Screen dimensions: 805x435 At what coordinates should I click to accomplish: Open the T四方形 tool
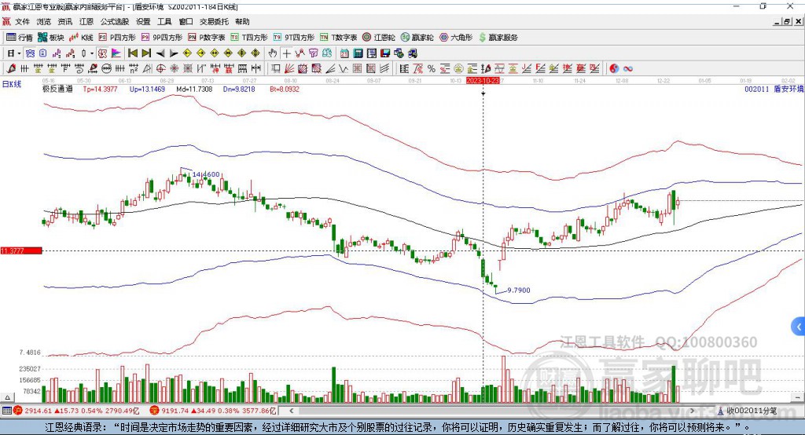[x=249, y=38]
